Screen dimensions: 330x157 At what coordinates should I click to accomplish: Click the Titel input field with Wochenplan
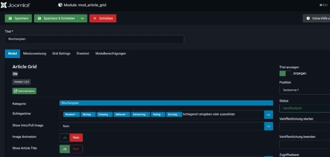tap(94, 39)
